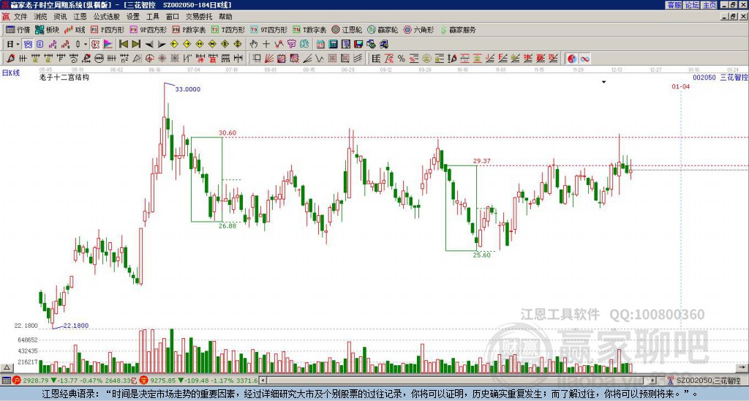Toggle the 权 ex-rights adjustment button
Image resolution: width=749 pixels, height=401 pixels.
point(95,44)
